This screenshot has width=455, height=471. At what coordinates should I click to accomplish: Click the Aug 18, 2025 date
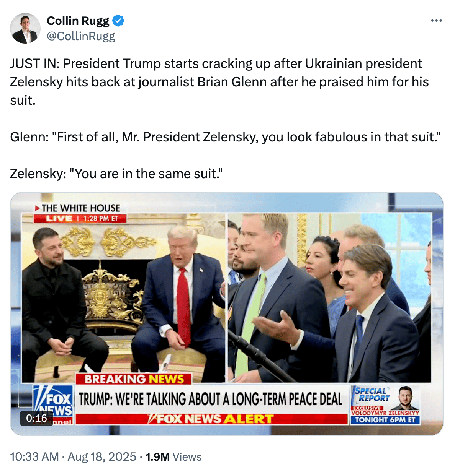(x=102, y=456)
